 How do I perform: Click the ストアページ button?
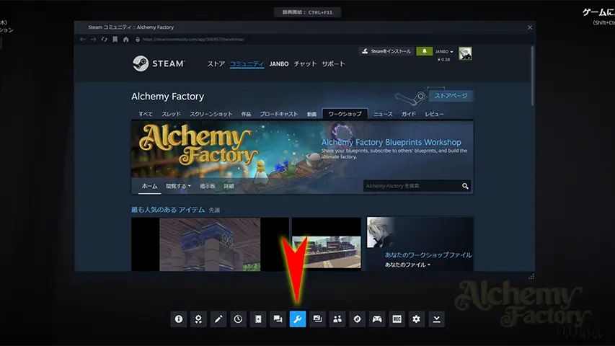(451, 96)
